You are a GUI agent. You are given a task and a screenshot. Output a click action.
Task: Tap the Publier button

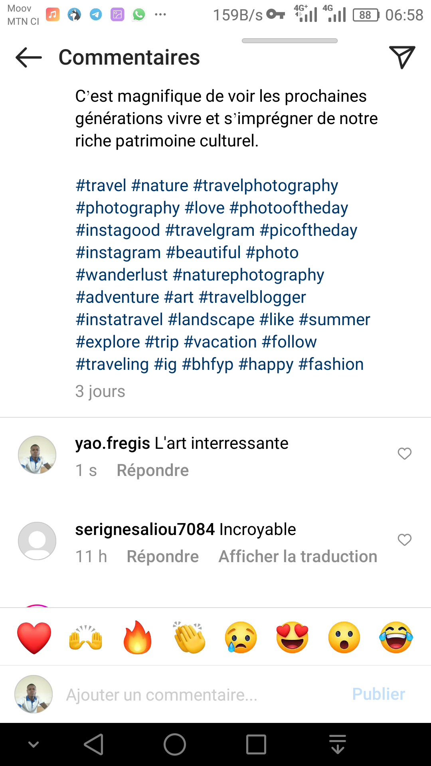[378, 694]
